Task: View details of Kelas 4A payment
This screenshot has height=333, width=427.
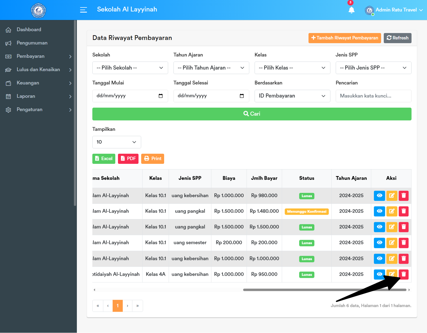Action: point(379,274)
